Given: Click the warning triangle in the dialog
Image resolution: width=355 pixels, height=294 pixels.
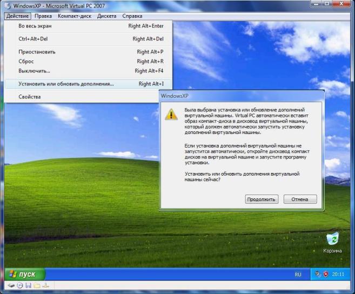Looking at the screenshot, I should pos(171,114).
